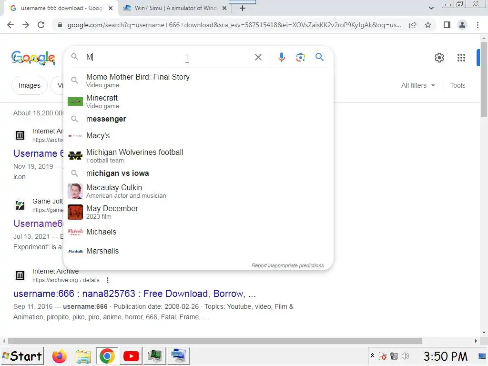Reload the current page
488x366 pixels.
(41, 25)
